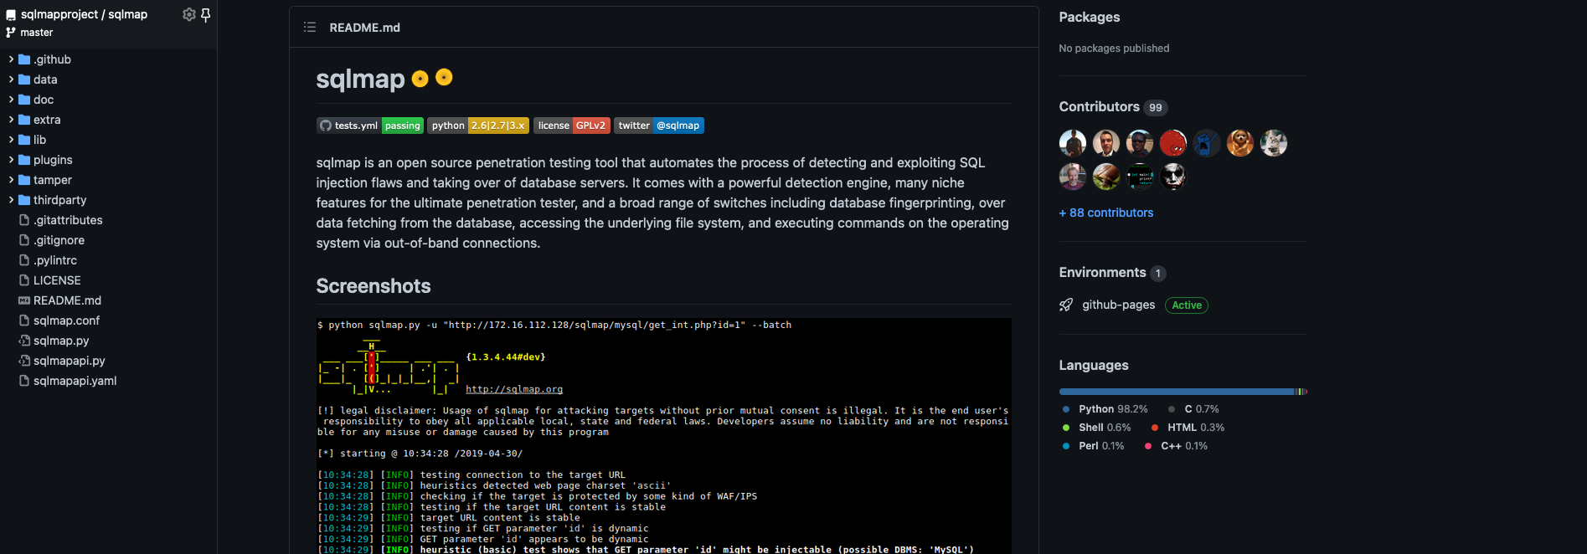
Task: Click the license GPLv2 badge
Action: [x=571, y=126]
